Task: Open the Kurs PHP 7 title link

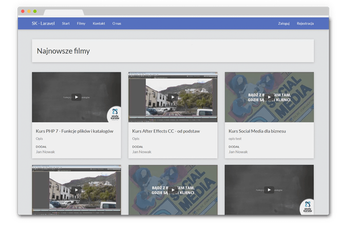Action: pyautogui.click(x=74, y=131)
